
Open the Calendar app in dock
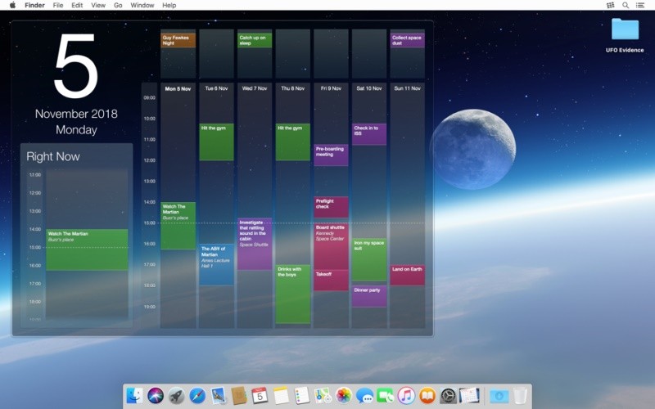coord(260,396)
